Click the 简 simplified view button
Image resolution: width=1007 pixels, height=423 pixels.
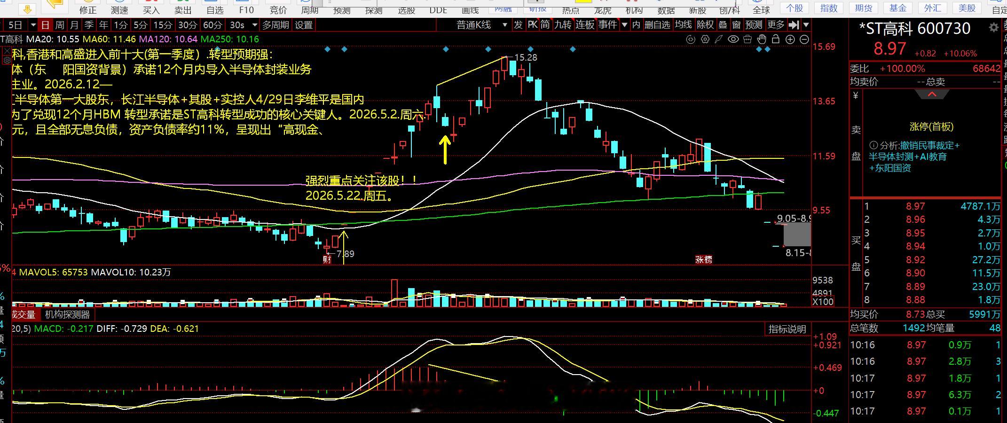pyautogui.click(x=545, y=25)
